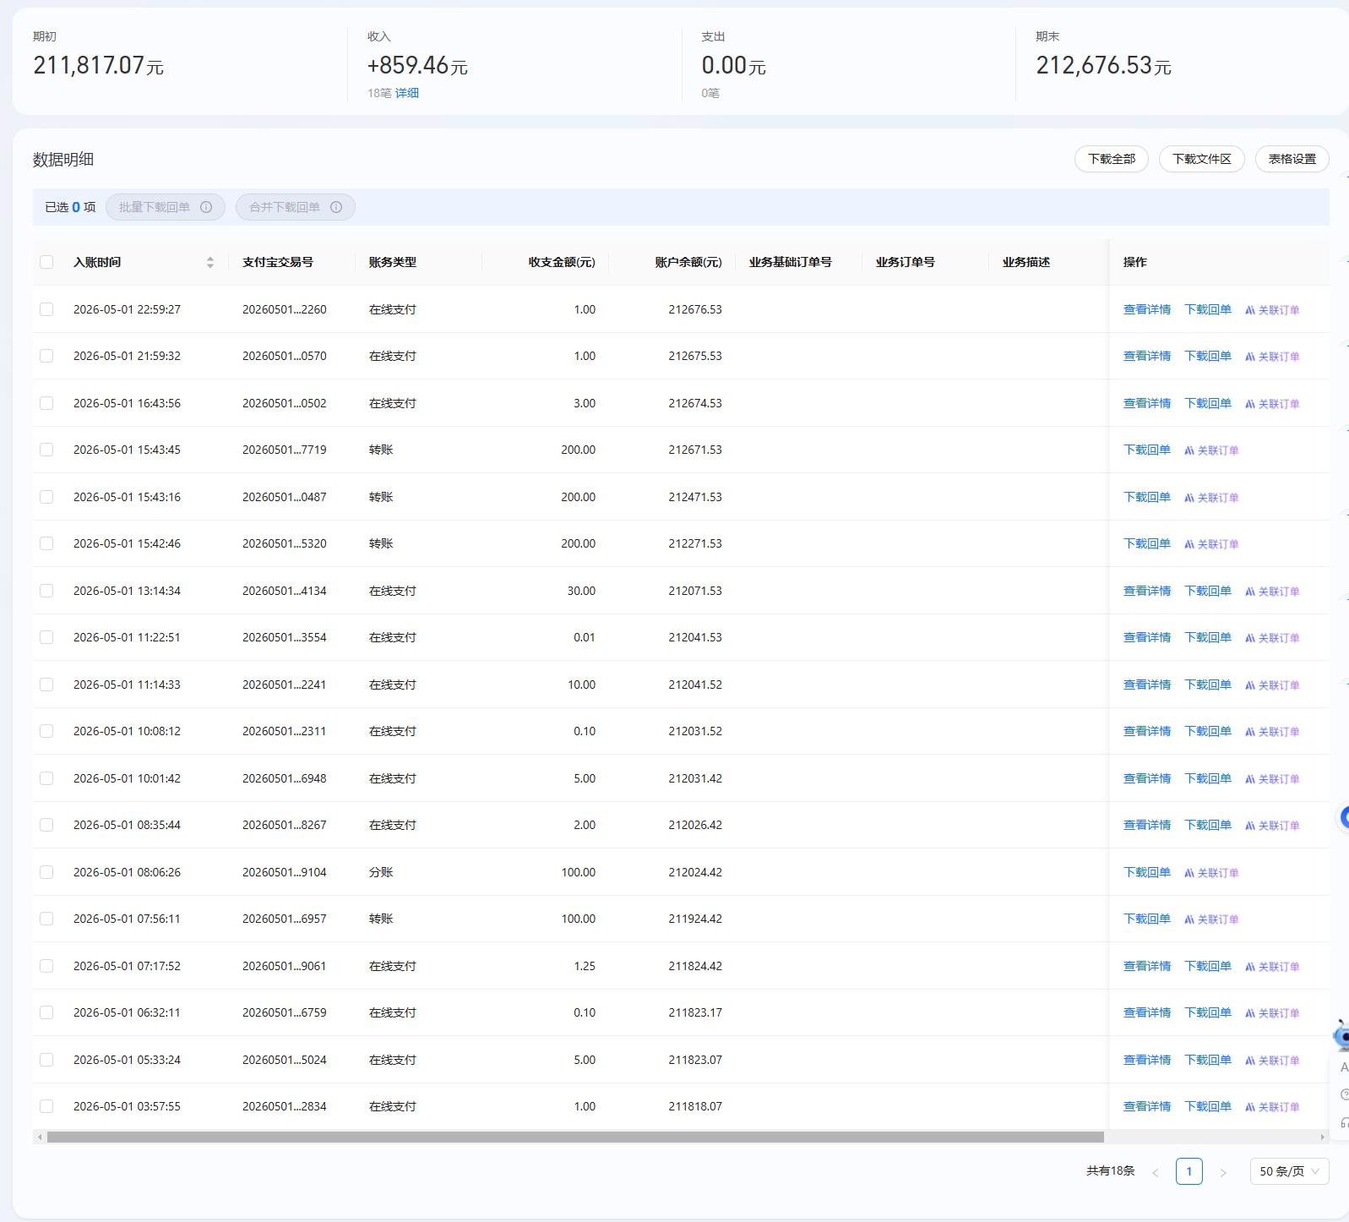This screenshot has height=1222, width=1349.
Task: Click the 支付宝交易号 column header
Action: [278, 262]
